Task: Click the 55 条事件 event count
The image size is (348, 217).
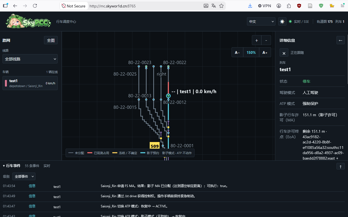Action: 32,166
